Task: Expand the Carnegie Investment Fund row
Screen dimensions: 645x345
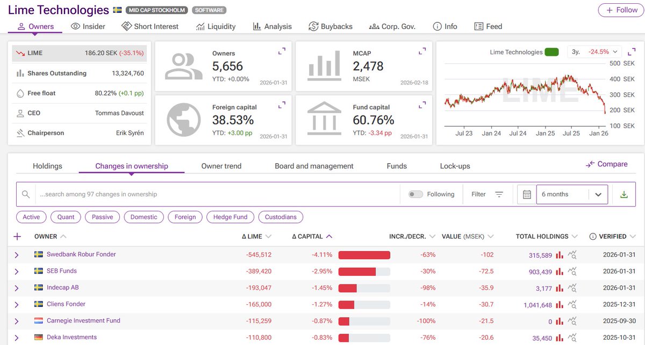Action: (x=16, y=321)
